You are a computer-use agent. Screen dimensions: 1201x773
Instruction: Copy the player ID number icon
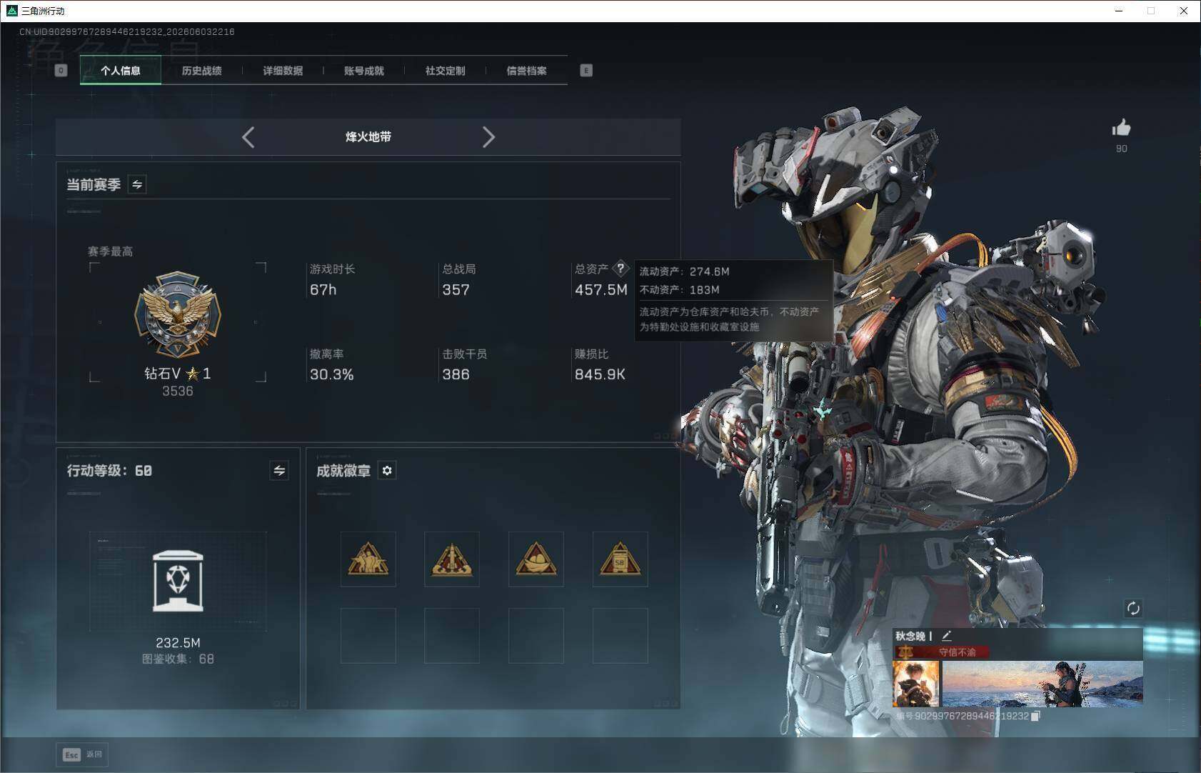(x=1035, y=716)
